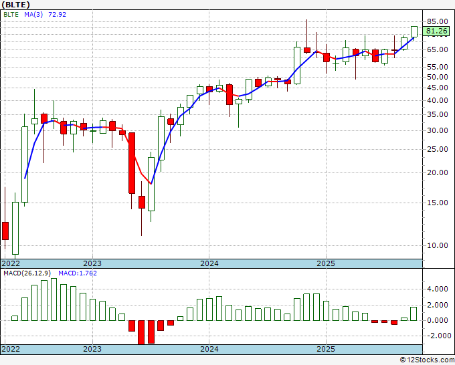Click the 45.00 price axis label

[x=438, y=88]
